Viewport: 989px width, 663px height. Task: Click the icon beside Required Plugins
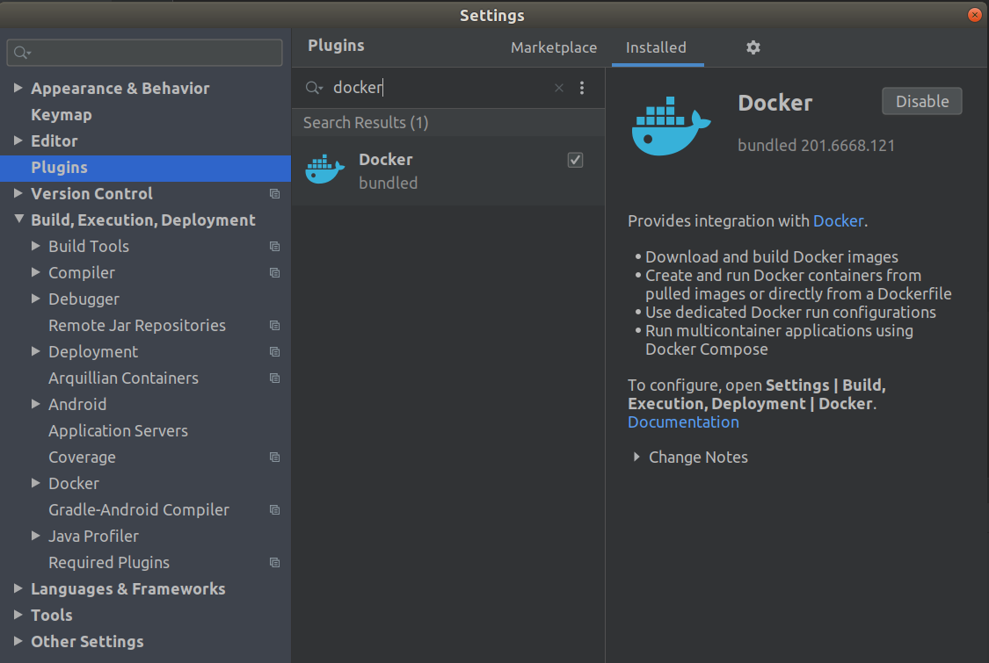(274, 562)
